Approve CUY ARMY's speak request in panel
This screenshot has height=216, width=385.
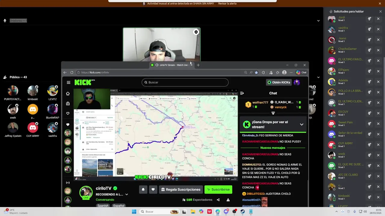(x=369, y=145)
